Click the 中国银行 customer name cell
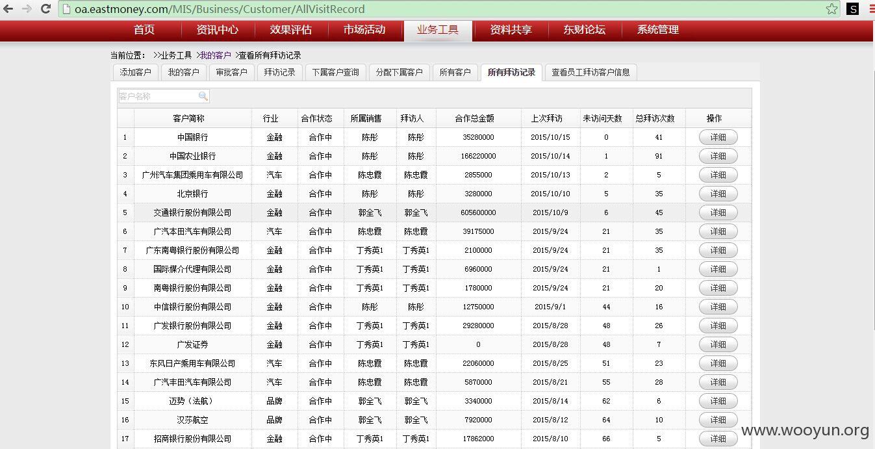The height and width of the screenshot is (449, 875). [x=193, y=137]
